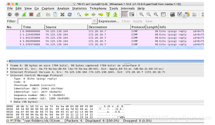Image resolution: width=215 pixels, height=125 pixels.
Task: Click in the display Filter text field
Action: click(x=55, y=21)
